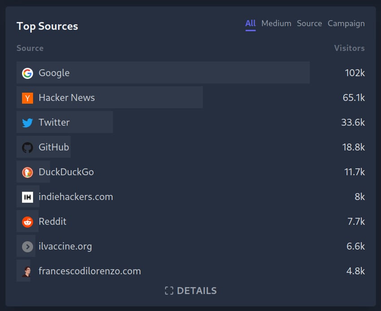Click the Google logo icon
Image resolution: width=381 pixels, height=311 pixels.
tap(27, 73)
